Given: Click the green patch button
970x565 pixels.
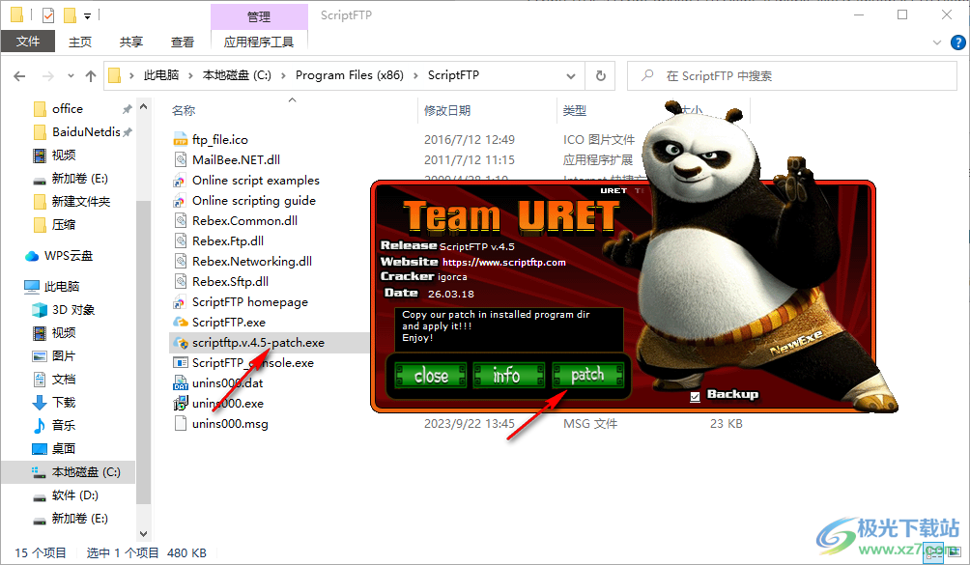Looking at the screenshot, I should [x=587, y=376].
